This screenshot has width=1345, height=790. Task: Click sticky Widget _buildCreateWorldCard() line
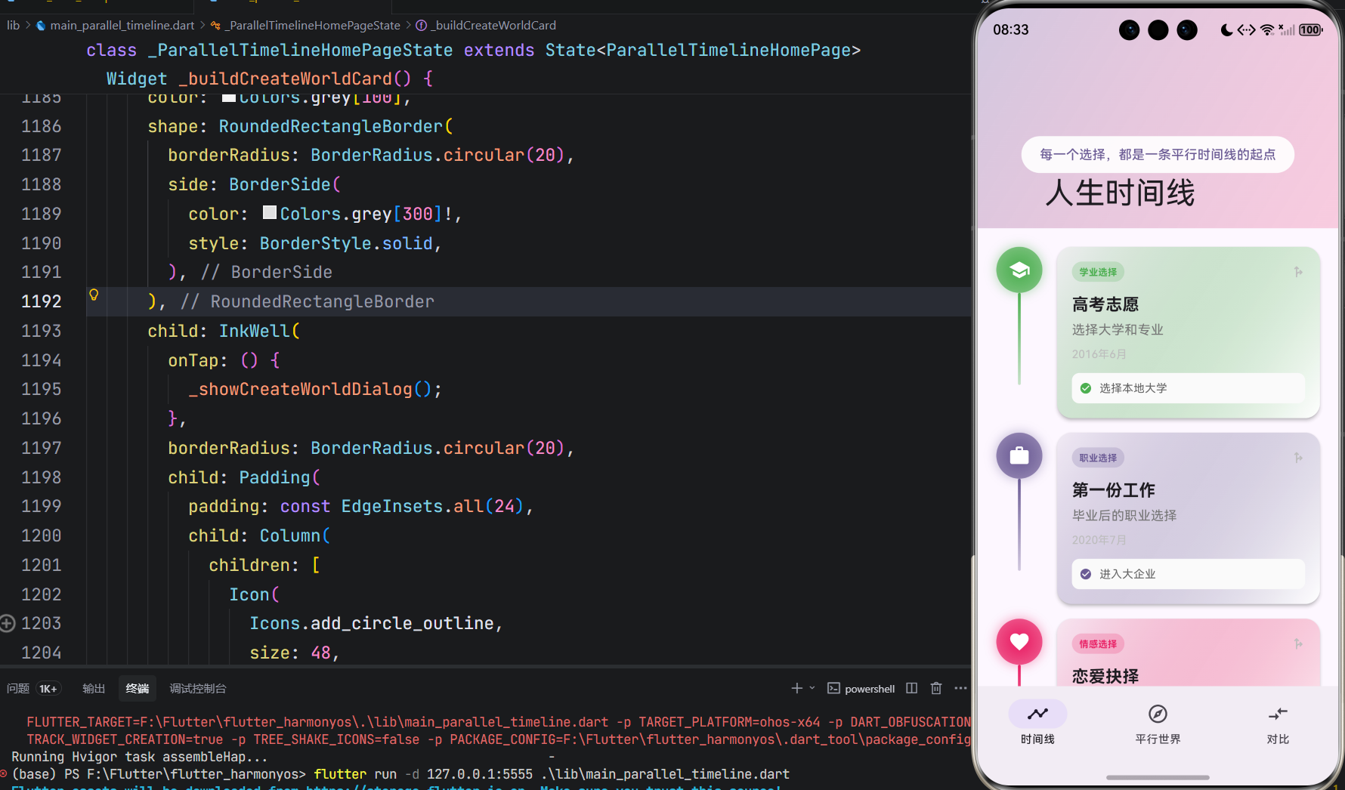pos(270,79)
